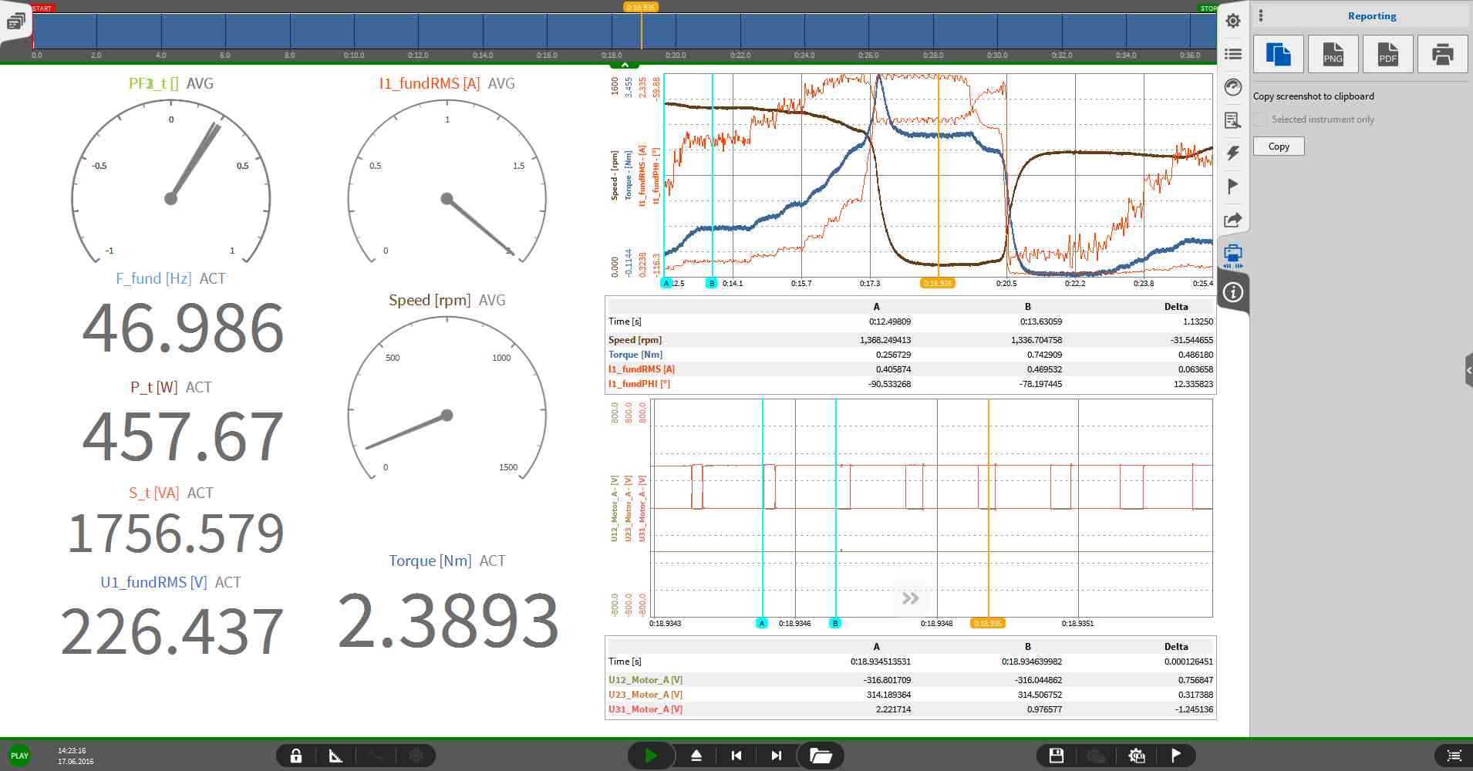Click the printer icon in Reporting panel
This screenshot has height=771, width=1473.
click(x=1442, y=54)
